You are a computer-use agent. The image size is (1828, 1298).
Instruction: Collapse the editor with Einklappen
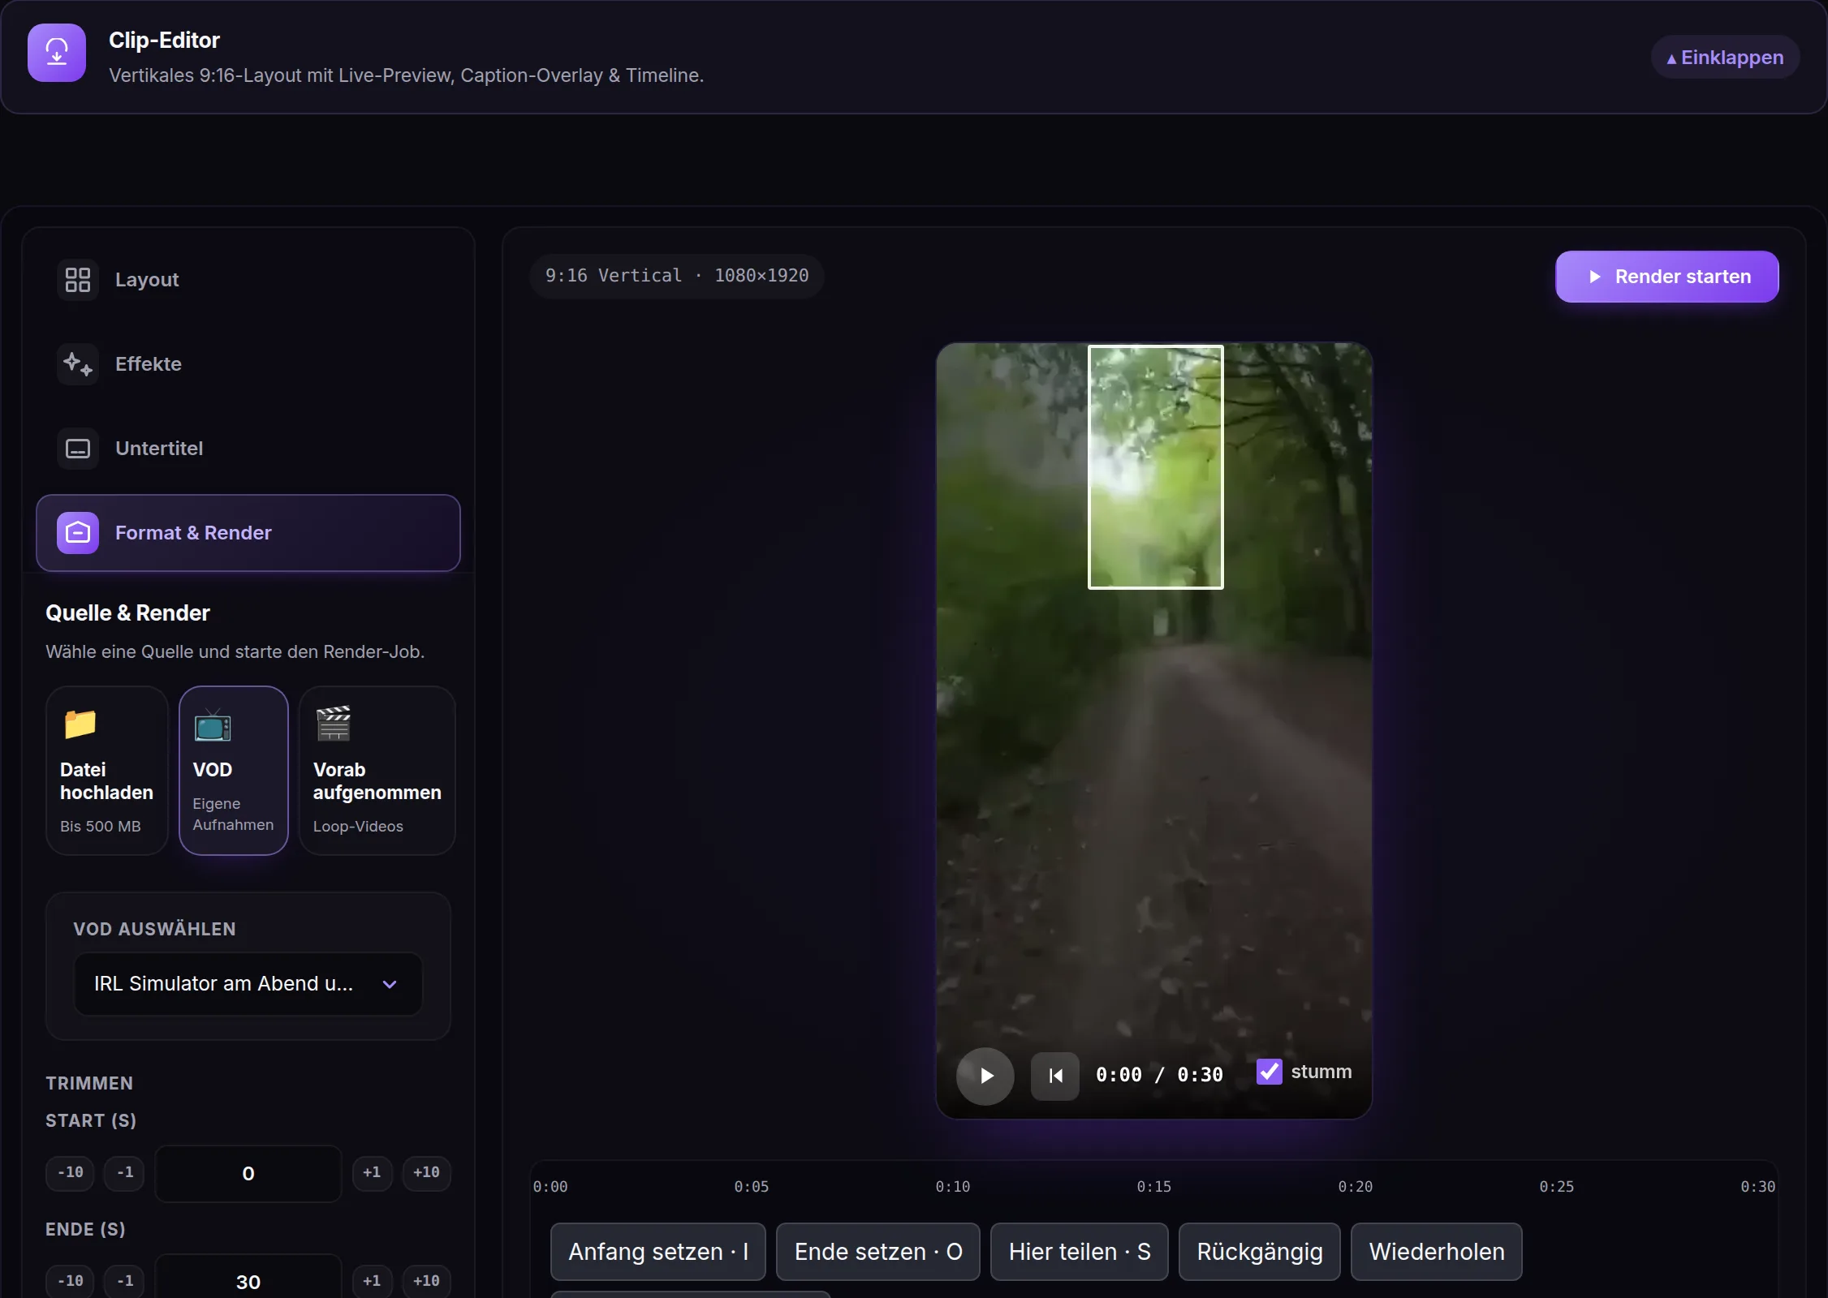(x=1725, y=58)
